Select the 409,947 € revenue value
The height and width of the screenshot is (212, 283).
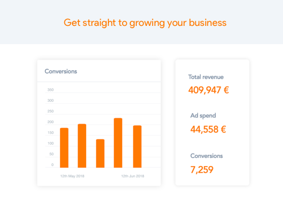tap(209, 90)
